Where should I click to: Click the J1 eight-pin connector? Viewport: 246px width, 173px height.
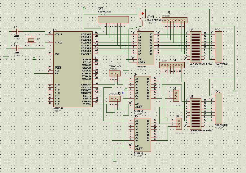tap(175, 20)
